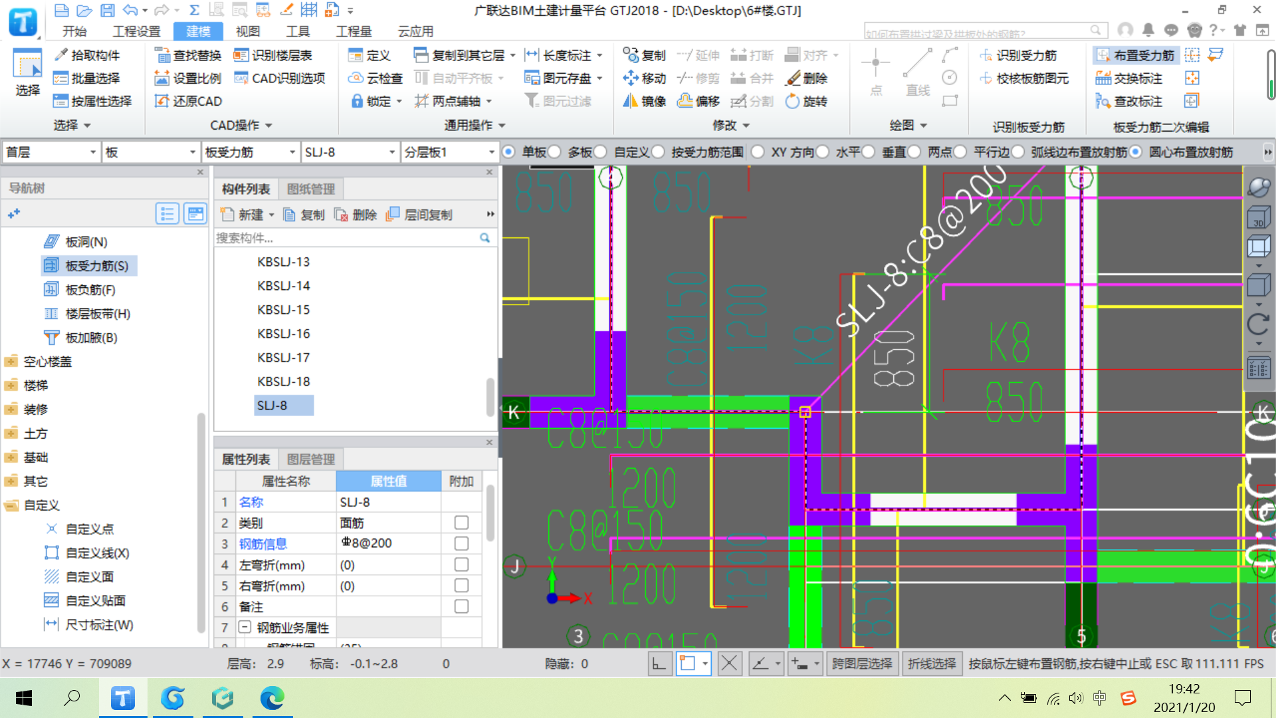Select the XY 方向 radio option
The width and height of the screenshot is (1276, 718).
click(x=758, y=152)
